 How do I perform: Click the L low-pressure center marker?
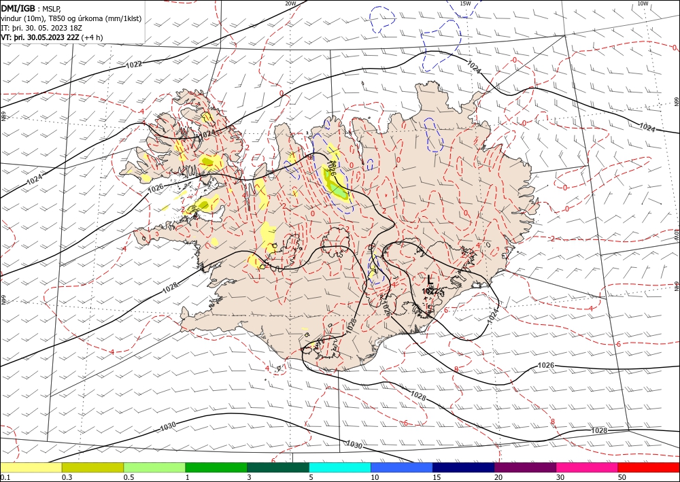(x=430, y=279)
